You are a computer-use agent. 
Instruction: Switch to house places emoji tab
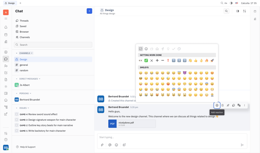[157, 49]
